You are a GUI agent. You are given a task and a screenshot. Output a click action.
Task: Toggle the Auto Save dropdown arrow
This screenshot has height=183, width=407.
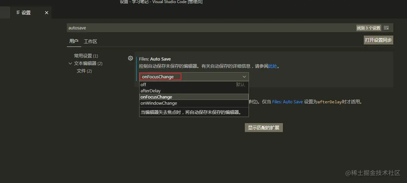tap(244, 77)
